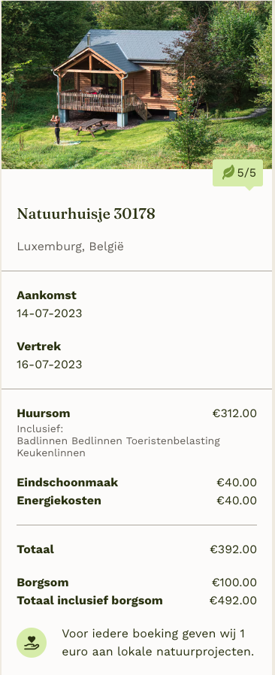Click arrival date 14-07-2023

pyautogui.click(x=50, y=313)
